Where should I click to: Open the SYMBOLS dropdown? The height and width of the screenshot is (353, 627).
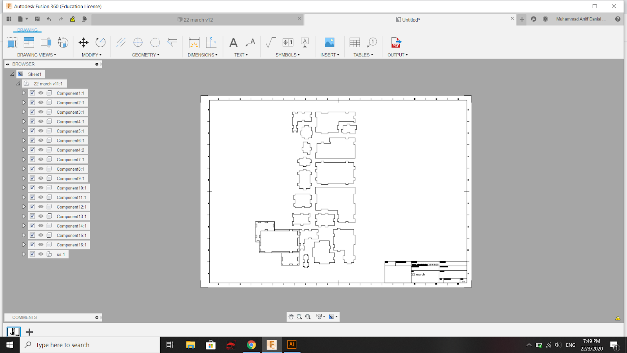coord(287,55)
